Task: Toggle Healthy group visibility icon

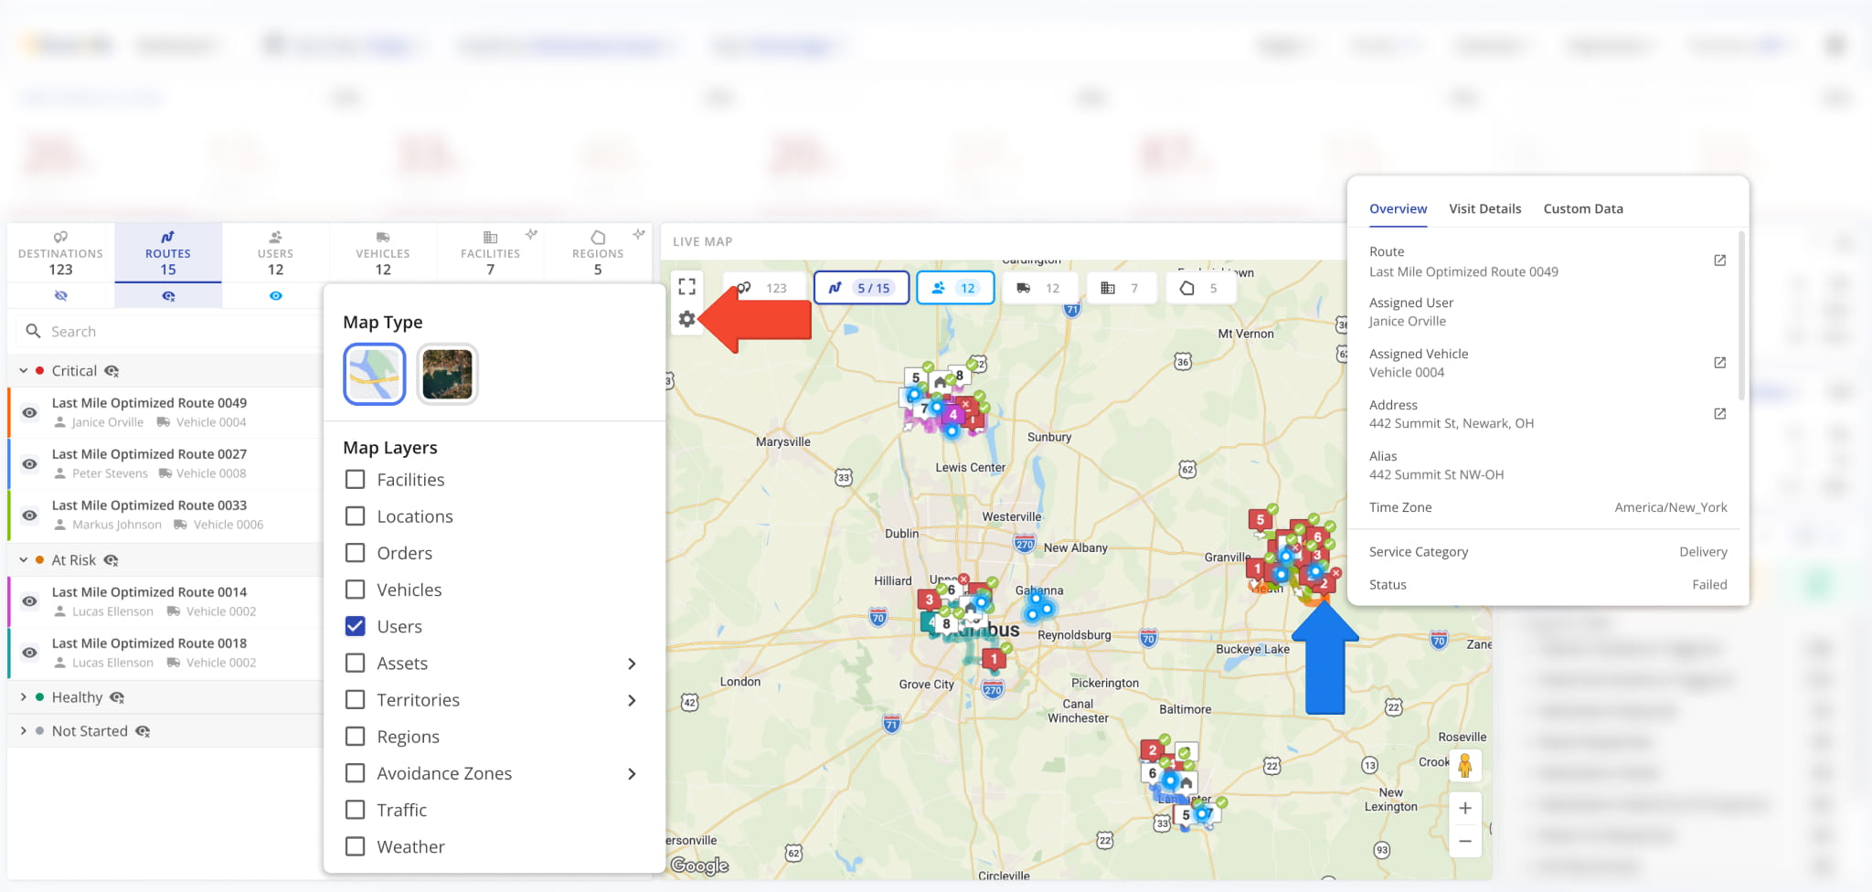Action: pyautogui.click(x=117, y=697)
